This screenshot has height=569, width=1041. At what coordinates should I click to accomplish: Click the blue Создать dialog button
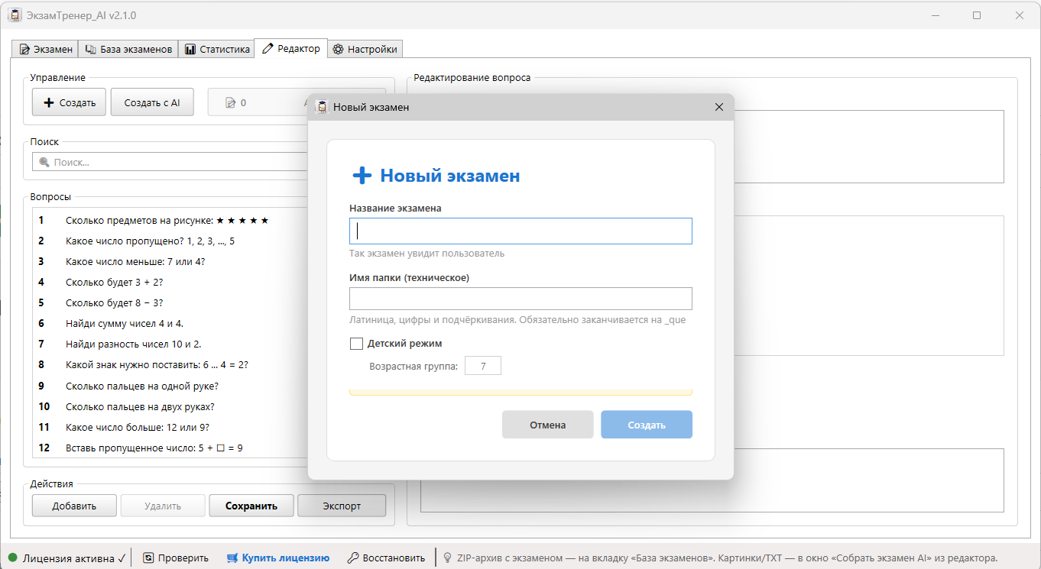pos(647,425)
